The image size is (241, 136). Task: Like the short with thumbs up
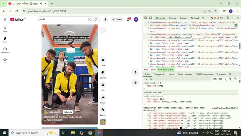[x=103, y=60]
